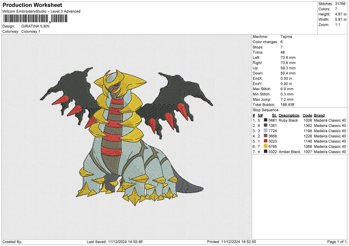Click the stitch count 7724

[273, 131]
